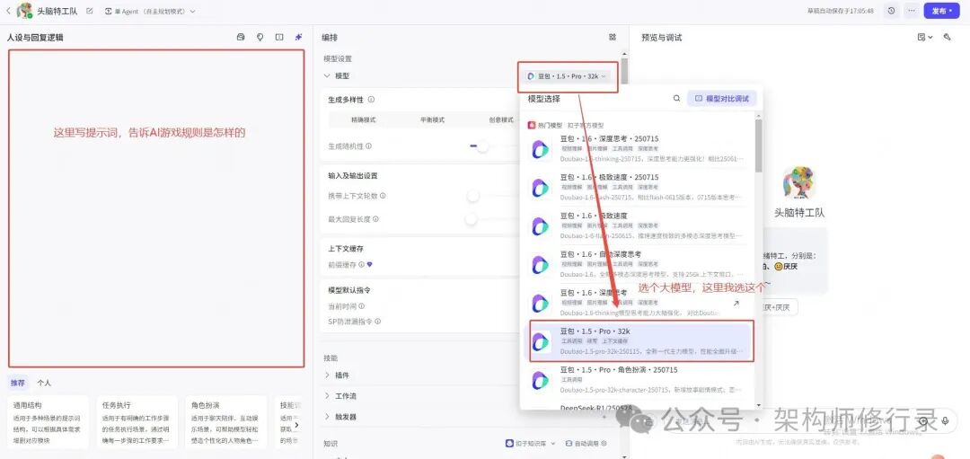
Task: Click into the persona prompt text area
Action: tap(156, 208)
